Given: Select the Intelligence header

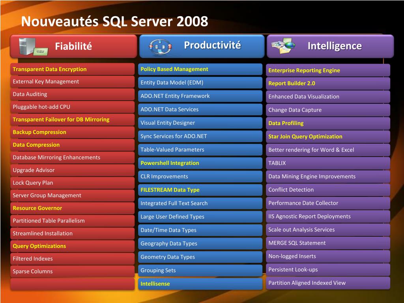Looking at the screenshot, I should [330, 47].
